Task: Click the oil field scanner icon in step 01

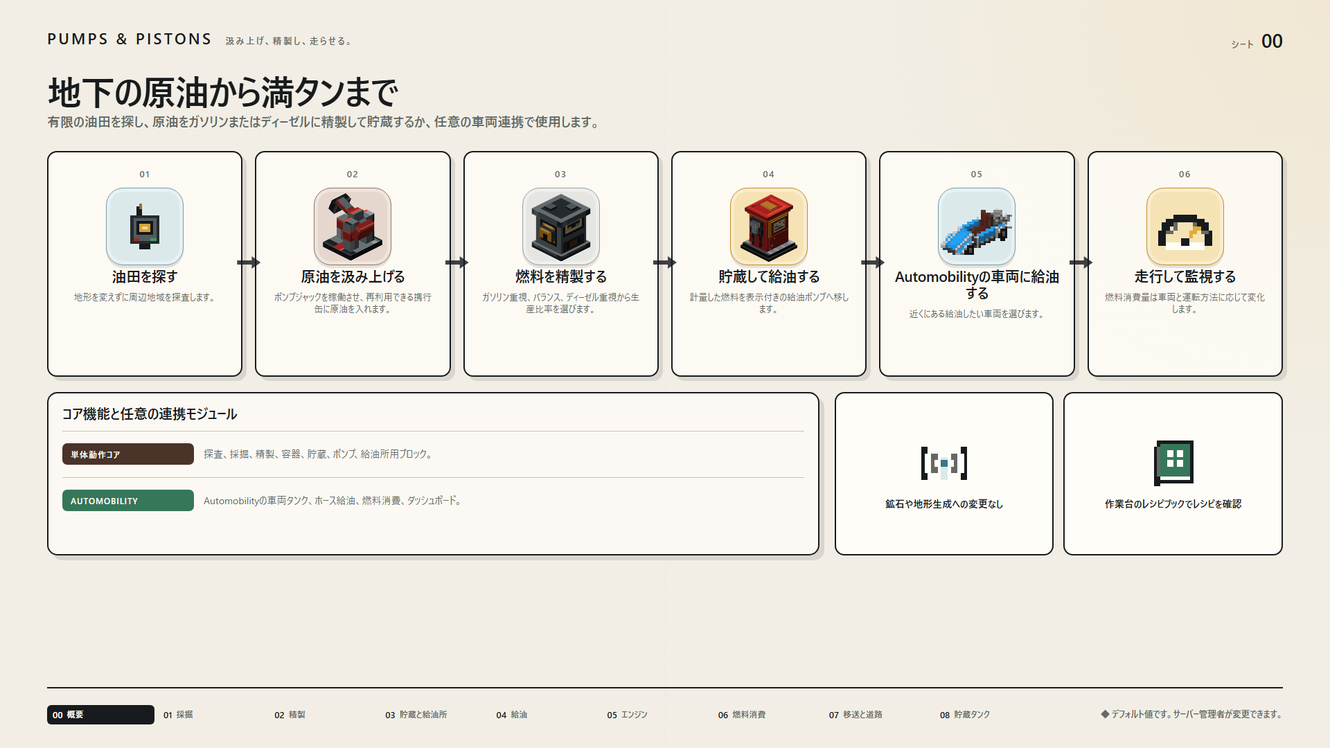Action: click(145, 226)
